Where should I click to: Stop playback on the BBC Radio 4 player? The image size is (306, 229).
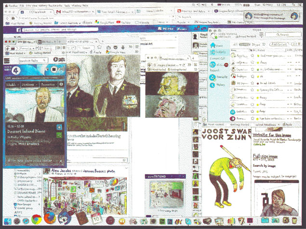pos(54,69)
